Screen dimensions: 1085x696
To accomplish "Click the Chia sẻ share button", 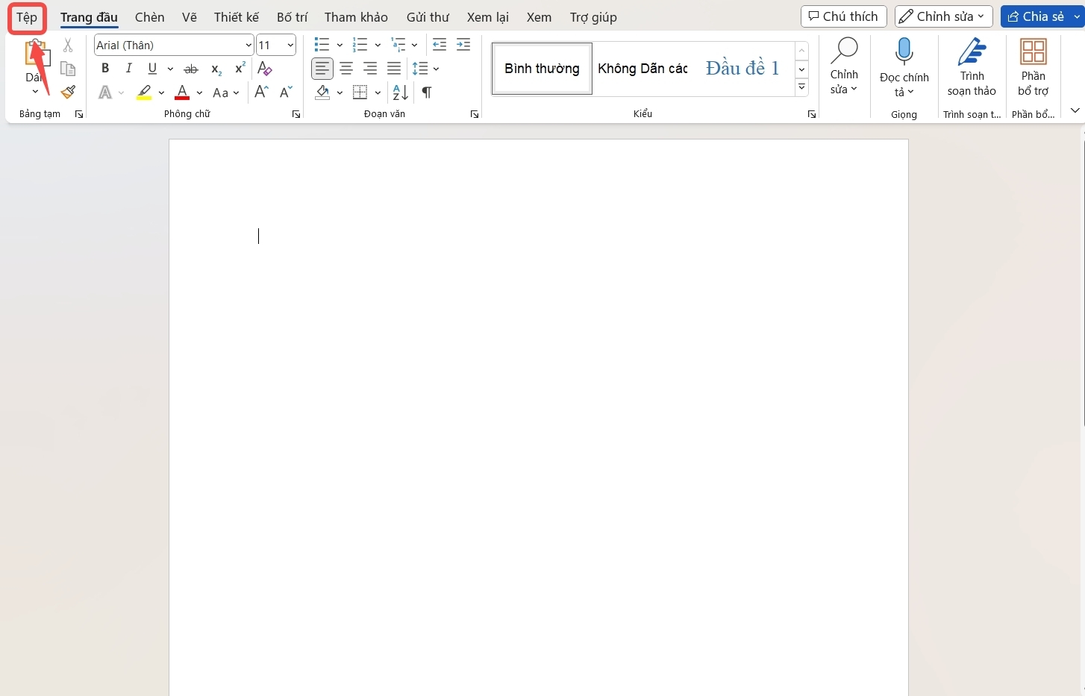I will [1042, 16].
